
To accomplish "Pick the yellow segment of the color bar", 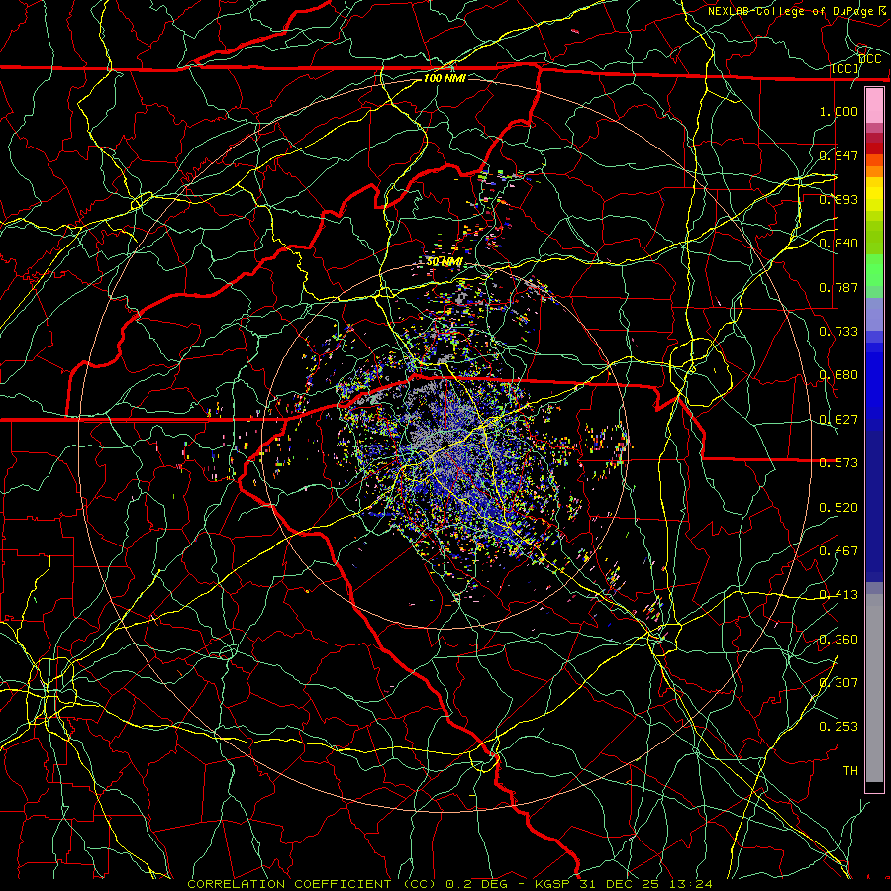I will tap(874, 194).
